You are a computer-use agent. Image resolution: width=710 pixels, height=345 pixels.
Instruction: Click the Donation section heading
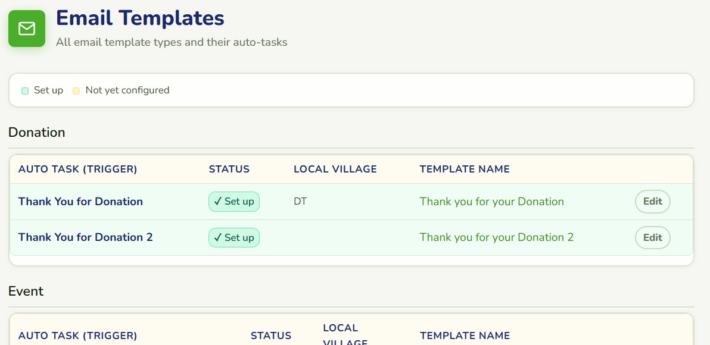tap(37, 133)
